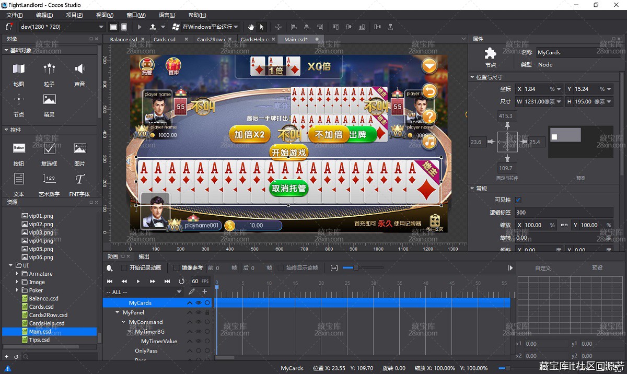Uncheck the 可见性 visibility checkbox
627x374 pixels.
[x=518, y=200]
